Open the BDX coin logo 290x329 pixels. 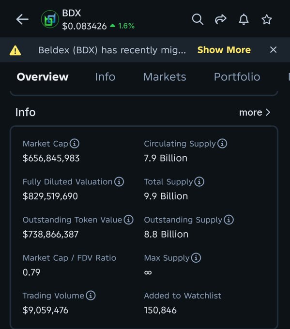point(50,19)
